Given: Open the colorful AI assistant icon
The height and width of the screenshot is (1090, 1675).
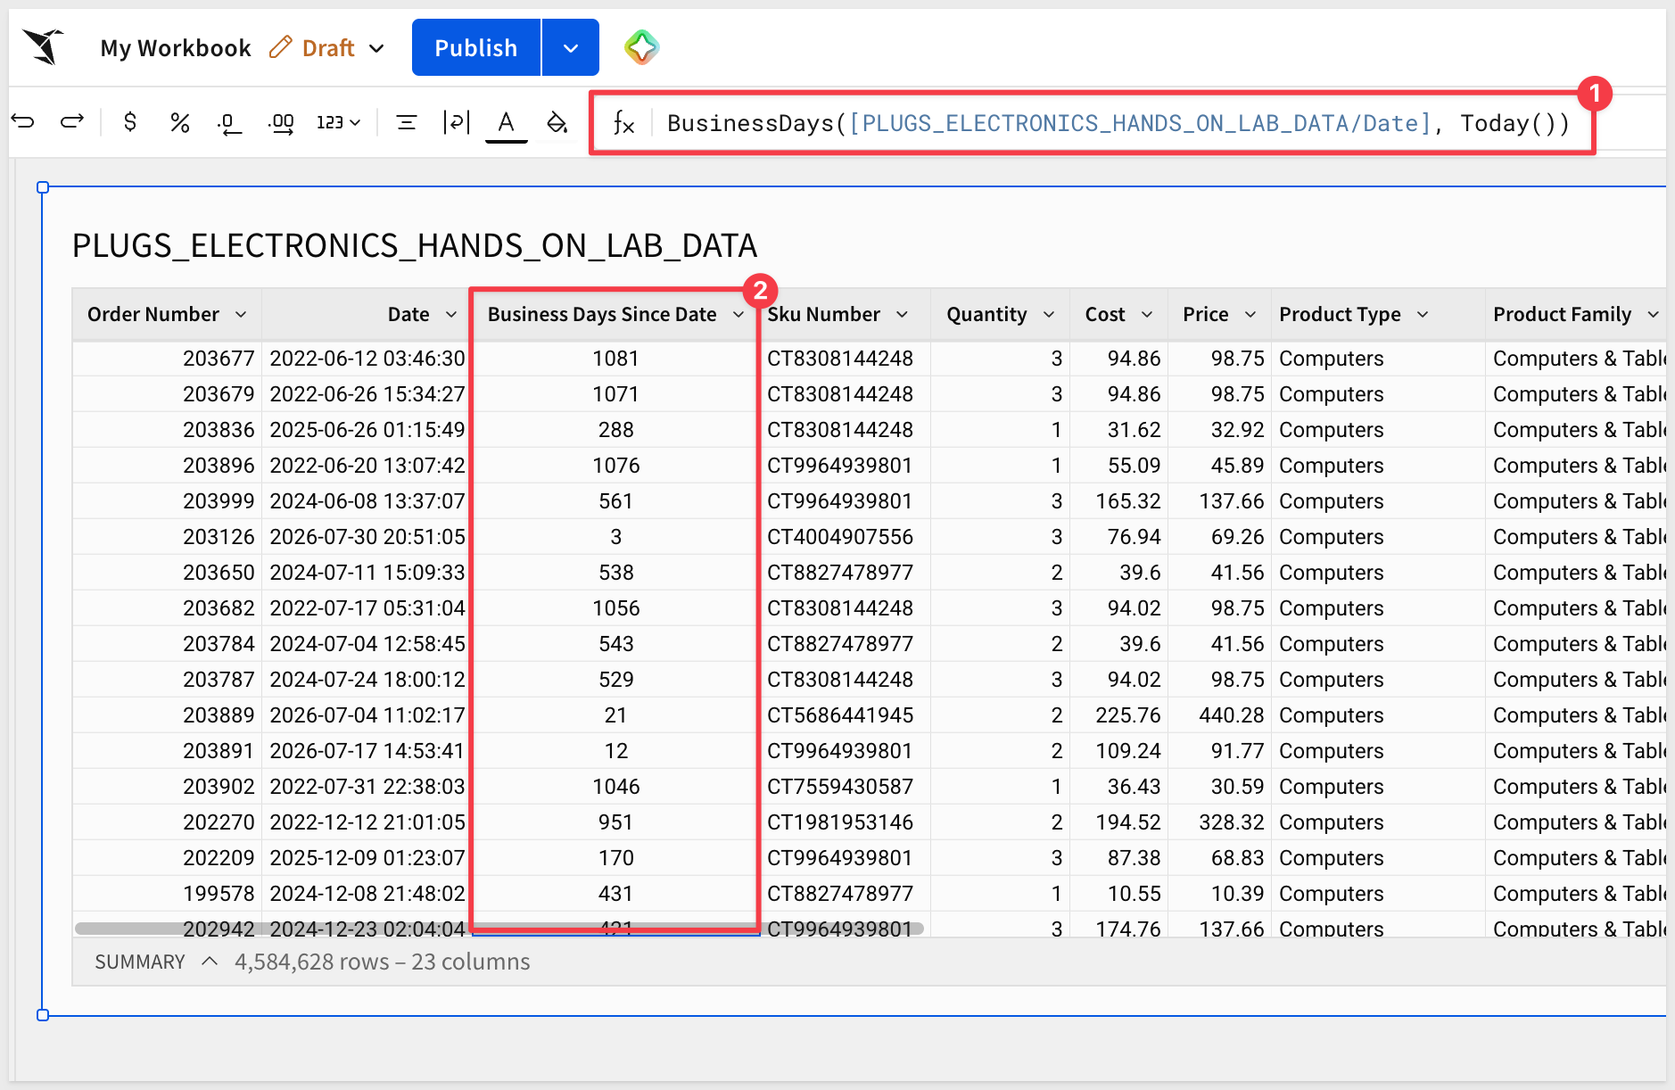Looking at the screenshot, I should tap(641, 47).
